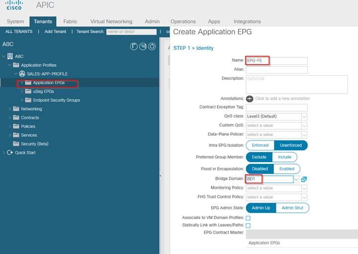Click the EPG Name field
This screenshot has height=254, width=358.
(277, 61)
